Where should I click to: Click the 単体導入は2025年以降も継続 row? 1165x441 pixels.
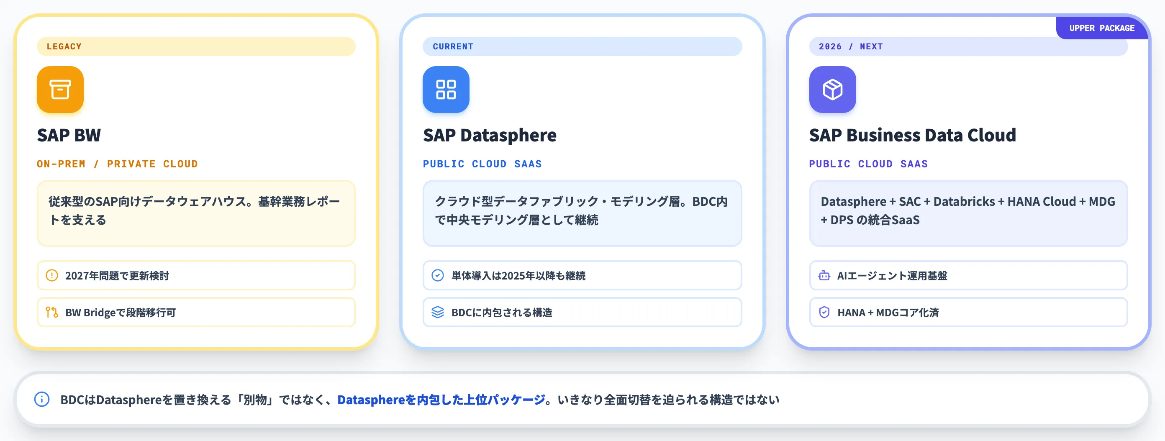pyautogui.click(x=582, y=275)
